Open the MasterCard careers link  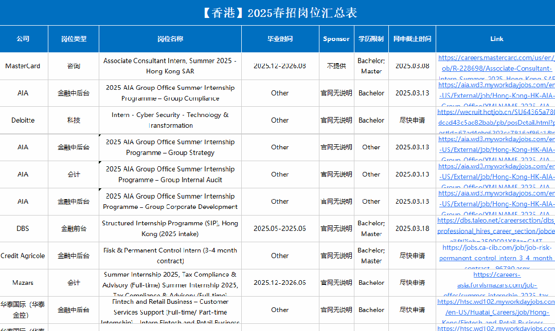click(x=496, y=66)
